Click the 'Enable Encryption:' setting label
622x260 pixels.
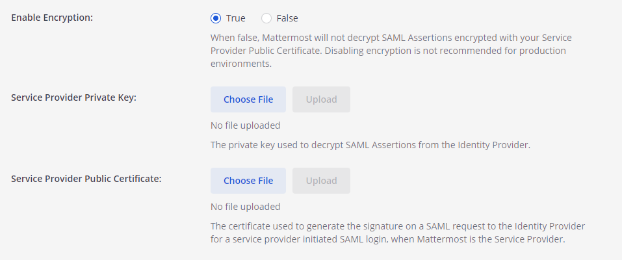[53, 18]
